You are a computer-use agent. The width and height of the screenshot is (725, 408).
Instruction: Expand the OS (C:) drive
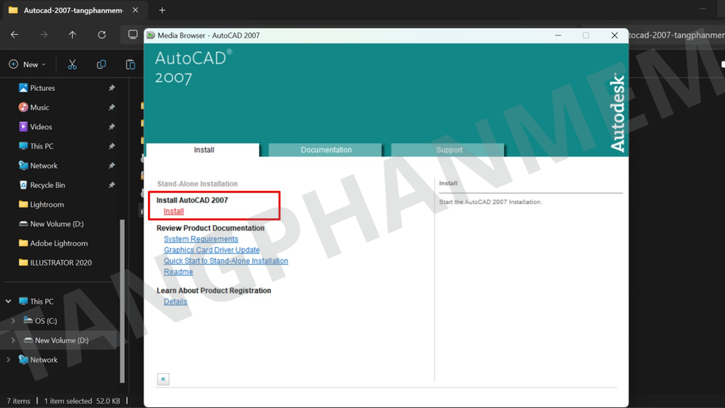pos(13,321)
